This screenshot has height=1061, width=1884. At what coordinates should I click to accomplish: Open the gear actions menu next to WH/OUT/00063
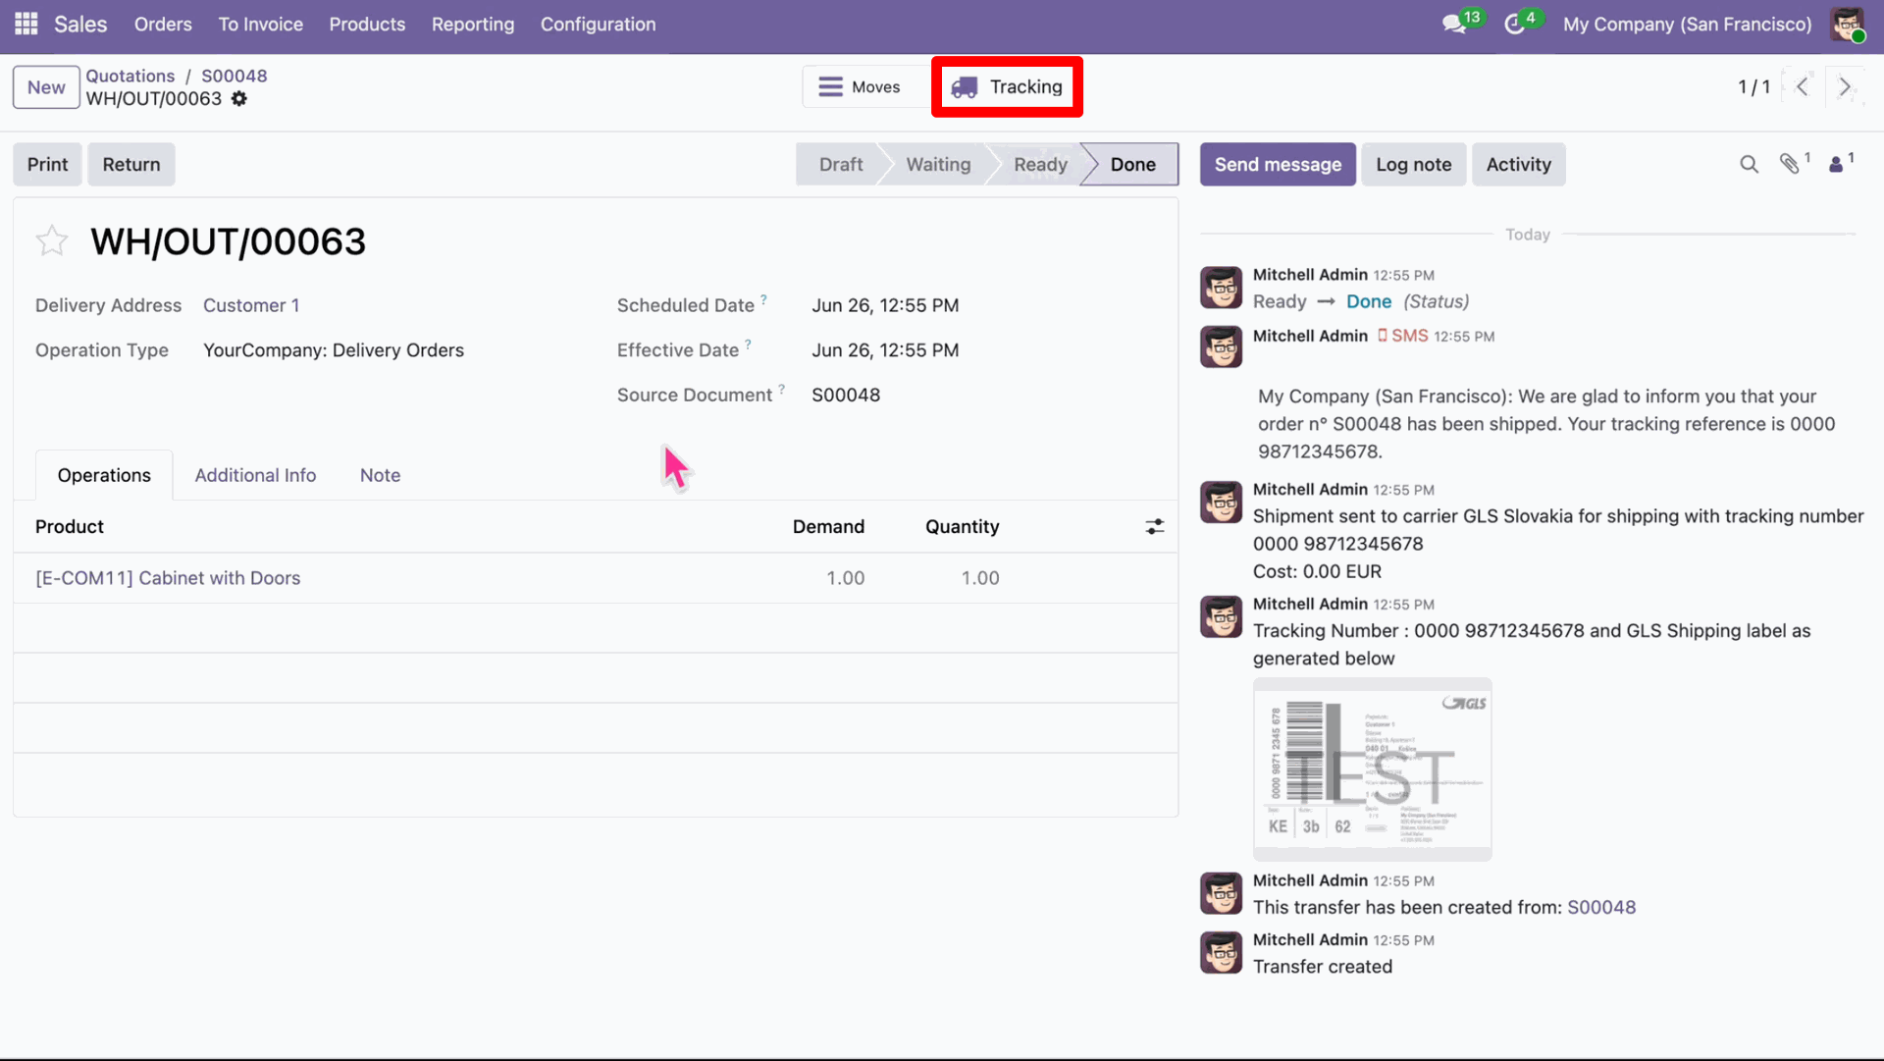click(239, 99)
